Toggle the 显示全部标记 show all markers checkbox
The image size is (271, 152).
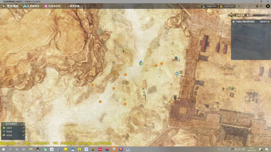coord(23,124)
